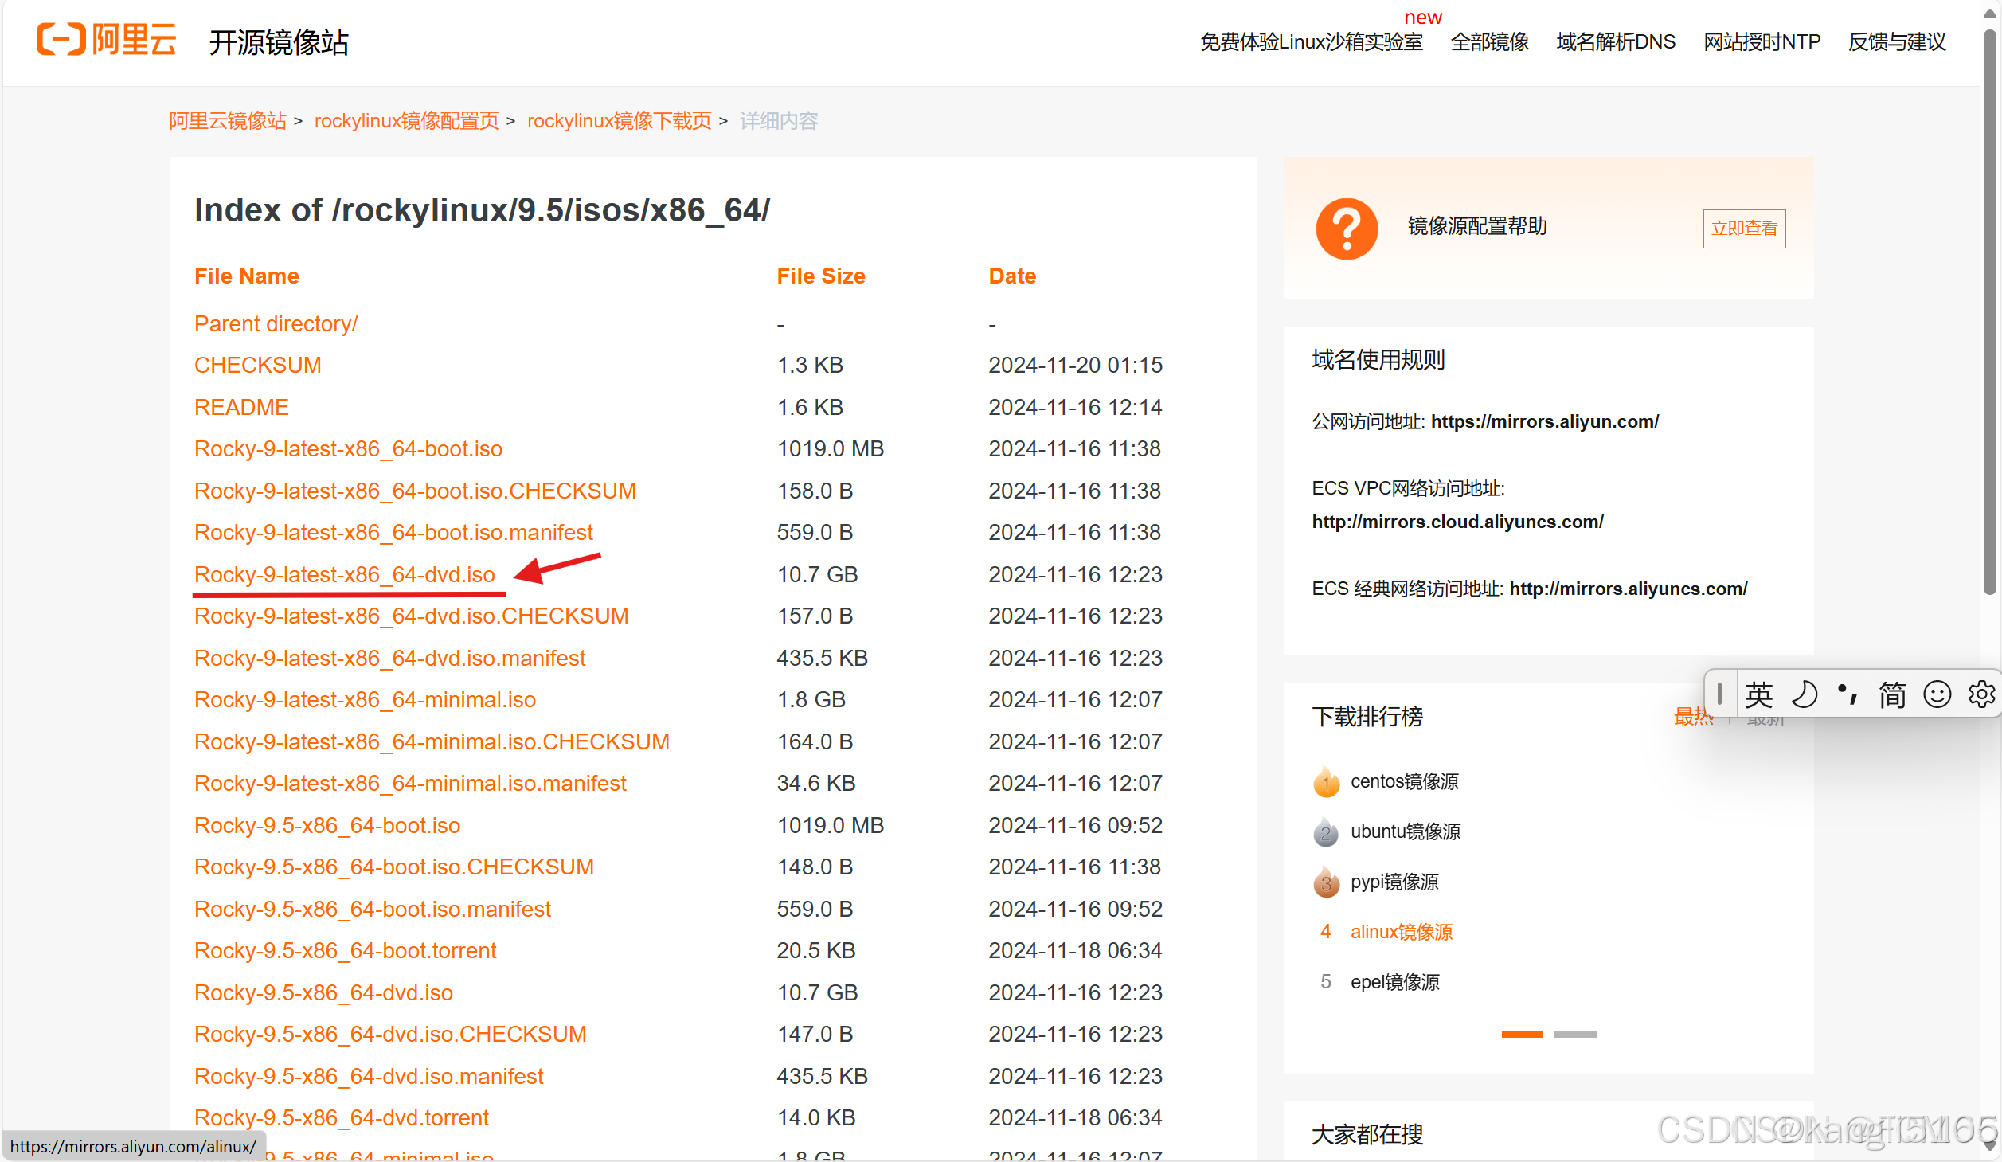This screenshot has height=1162, width=2002.
Task: Click the silver flame rank 2 icon
Action: pos(1326,832)
